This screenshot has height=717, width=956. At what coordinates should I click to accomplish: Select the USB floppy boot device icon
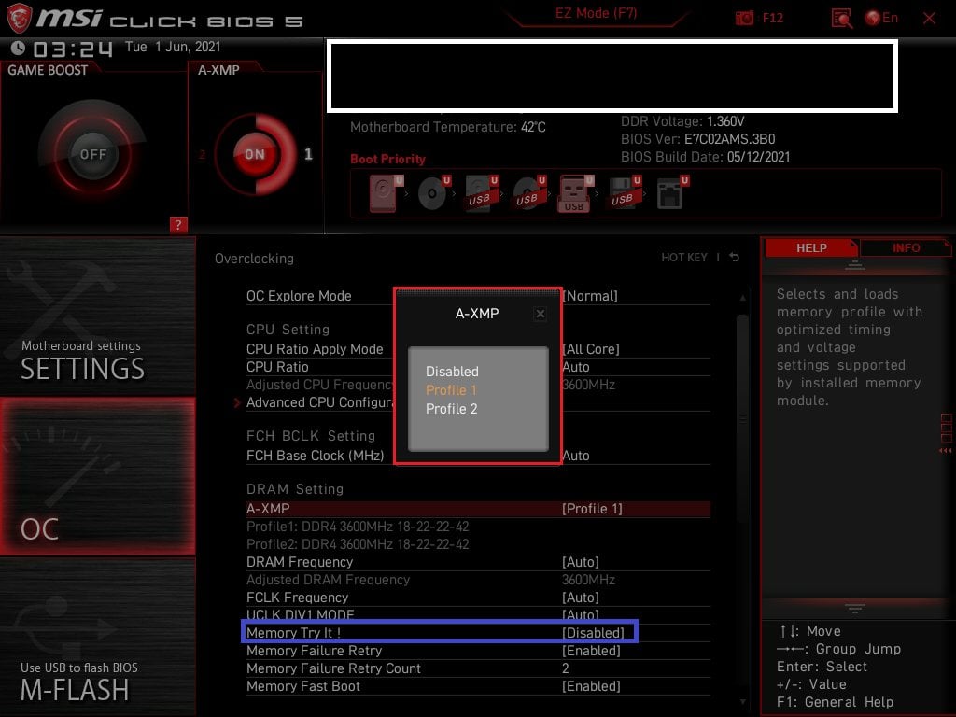(624, 194)
